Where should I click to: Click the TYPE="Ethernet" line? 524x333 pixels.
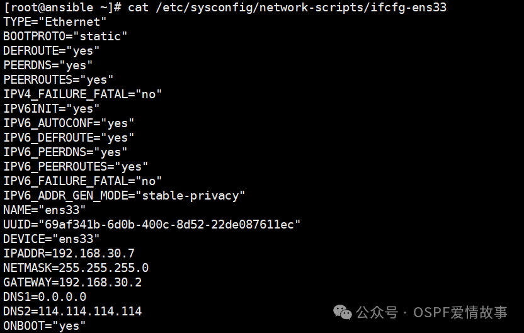[55, 22]
